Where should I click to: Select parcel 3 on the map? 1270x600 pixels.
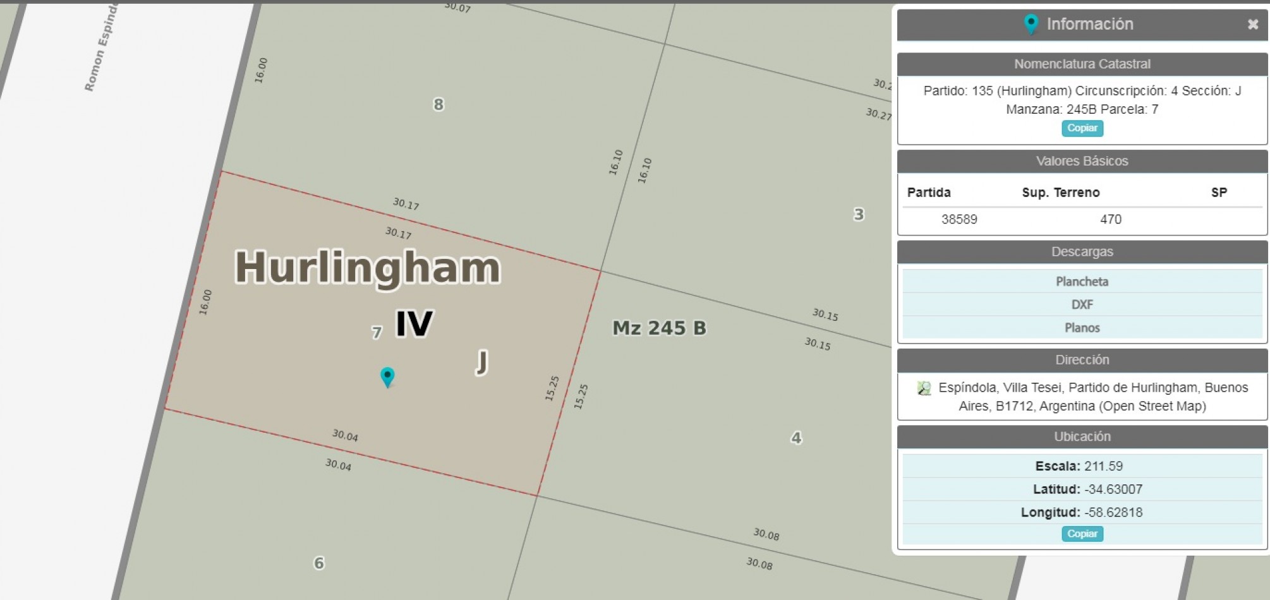[858, 215]
